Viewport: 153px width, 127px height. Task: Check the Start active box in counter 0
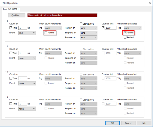point(81,24)
